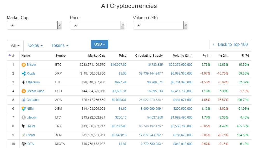Sort by % 7d column header
The width and height of the screenshot is (257, 148).
(x=245, y=55)
